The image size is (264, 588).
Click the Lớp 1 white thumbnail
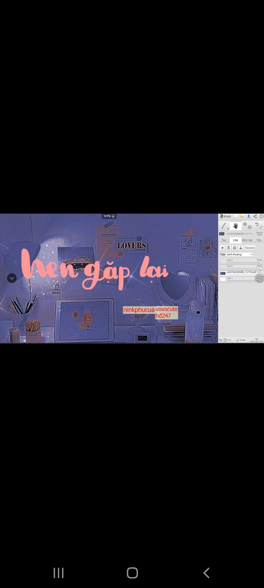pos(223,279)
